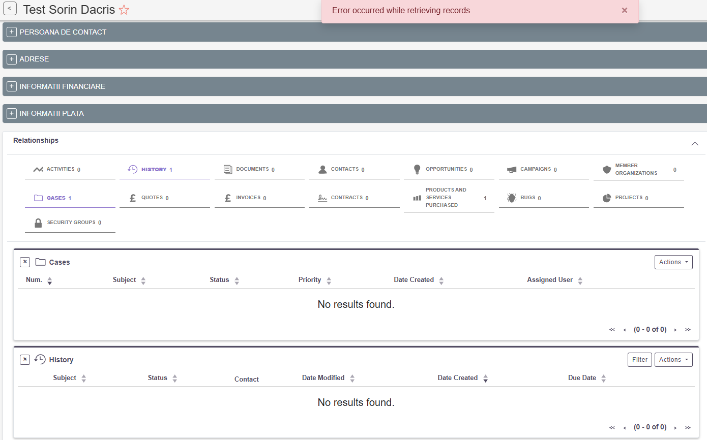Go to last page in History pagination
Viewport: 707px width, 440px height.
pyautogui.click(x=688, y=427)
